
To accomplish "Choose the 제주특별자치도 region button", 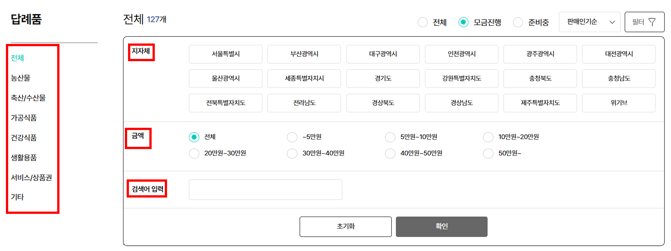I will coord(540,103).
